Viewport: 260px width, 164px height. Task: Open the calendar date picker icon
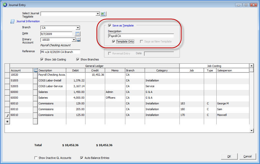77,34
